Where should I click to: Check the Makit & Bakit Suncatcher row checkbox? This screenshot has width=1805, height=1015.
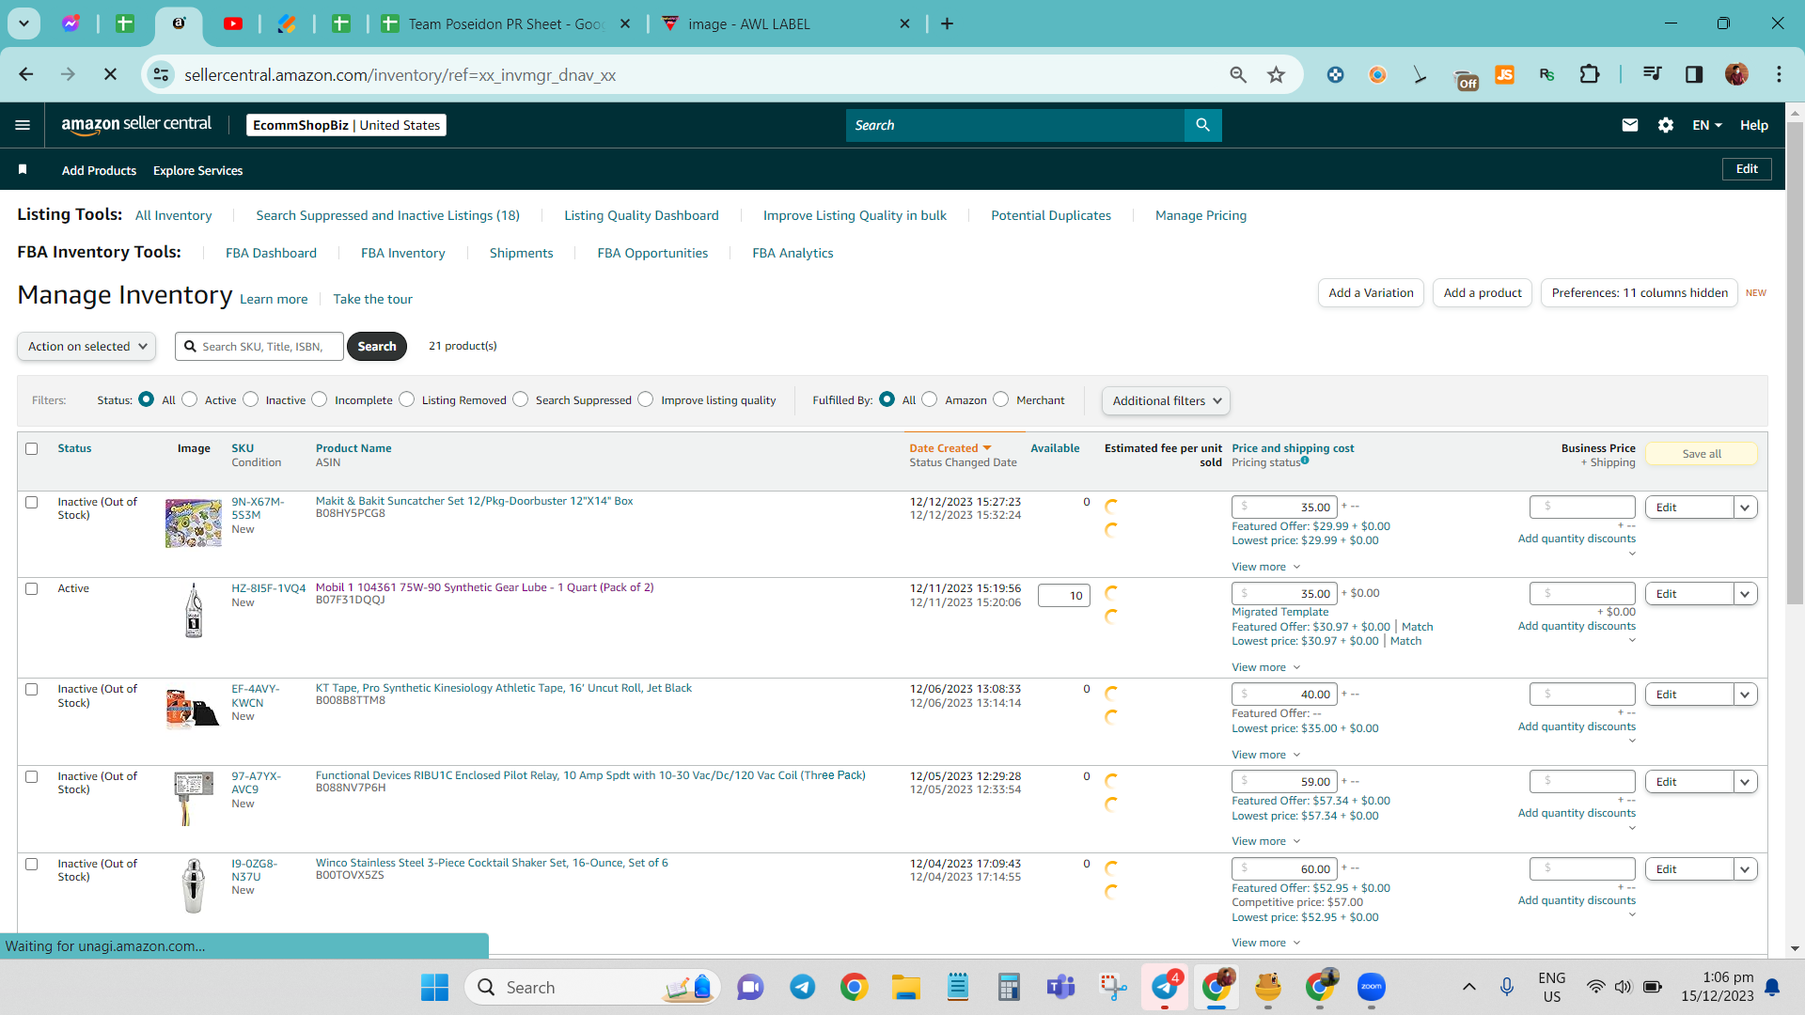(32, 502)
